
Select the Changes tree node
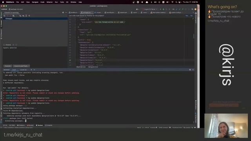(35, 18)
